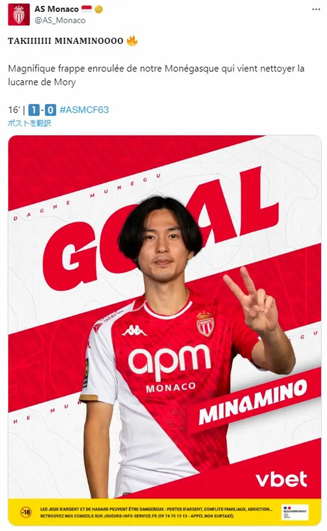Click the blue 0 score keycap
This screenshot has width=327, height=531.
tap(50, 110)
